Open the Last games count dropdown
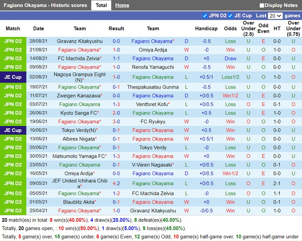The image size is (302, 241). coord(275,15)
